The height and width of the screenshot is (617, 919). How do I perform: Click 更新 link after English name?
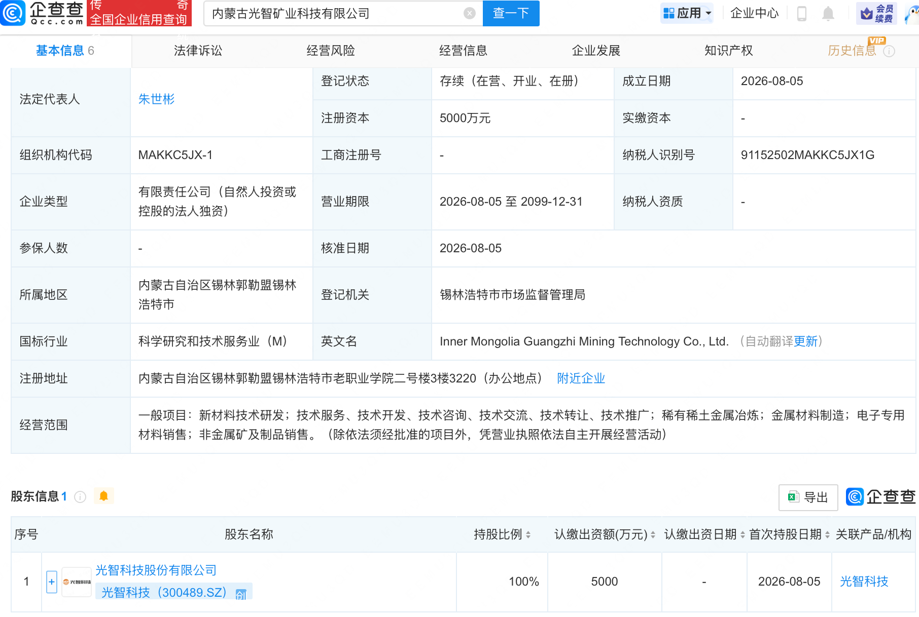806,341
